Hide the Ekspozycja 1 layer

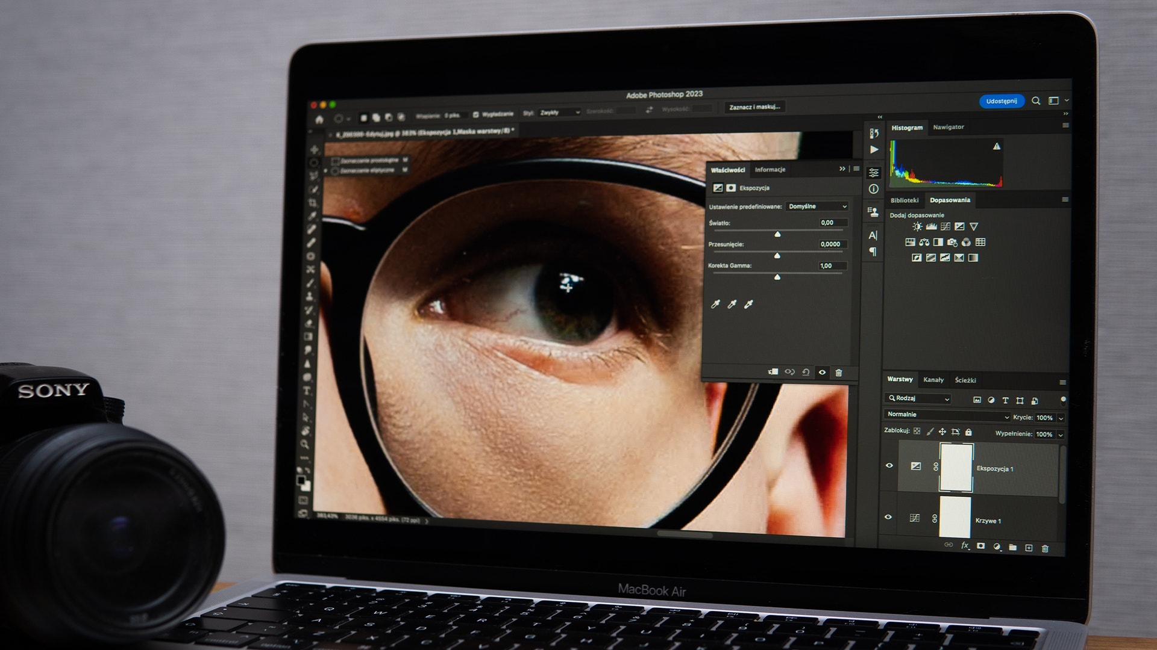click(x=890, y=465)
